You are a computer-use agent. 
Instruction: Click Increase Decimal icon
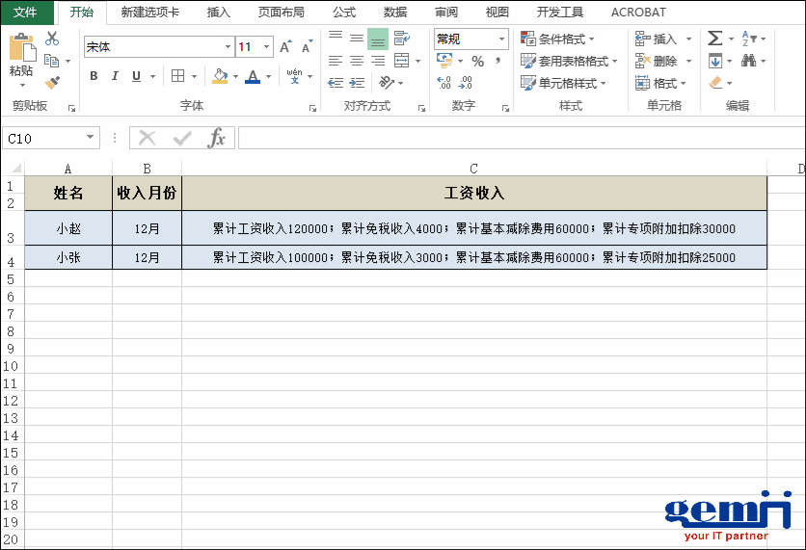coord(443,83)
